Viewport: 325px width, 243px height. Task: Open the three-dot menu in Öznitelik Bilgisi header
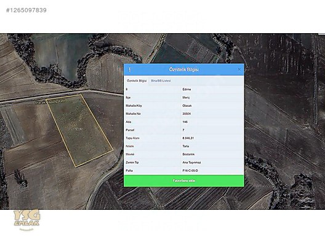tap(130, 69)
